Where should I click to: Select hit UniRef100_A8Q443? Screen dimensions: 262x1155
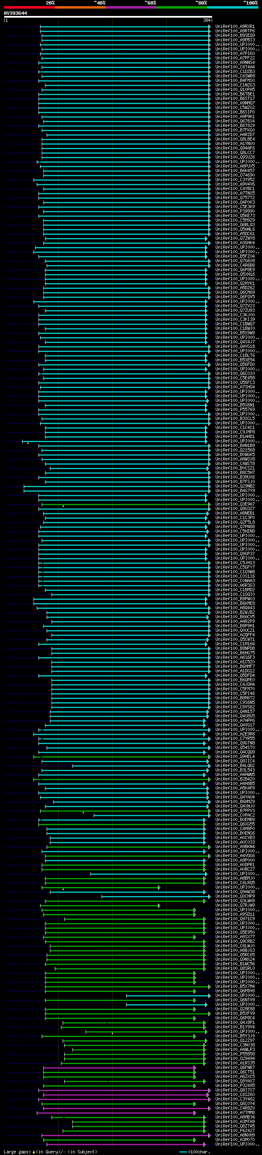235,608
